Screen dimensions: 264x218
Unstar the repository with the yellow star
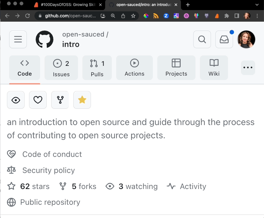click(82, 100)
